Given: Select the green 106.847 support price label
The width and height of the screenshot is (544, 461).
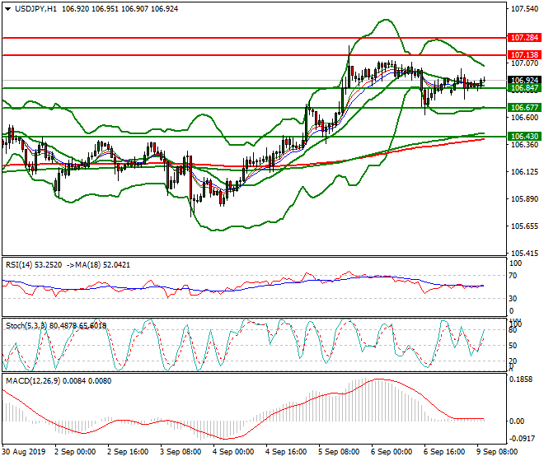Looking at the screenshot, I should (524, 88).
